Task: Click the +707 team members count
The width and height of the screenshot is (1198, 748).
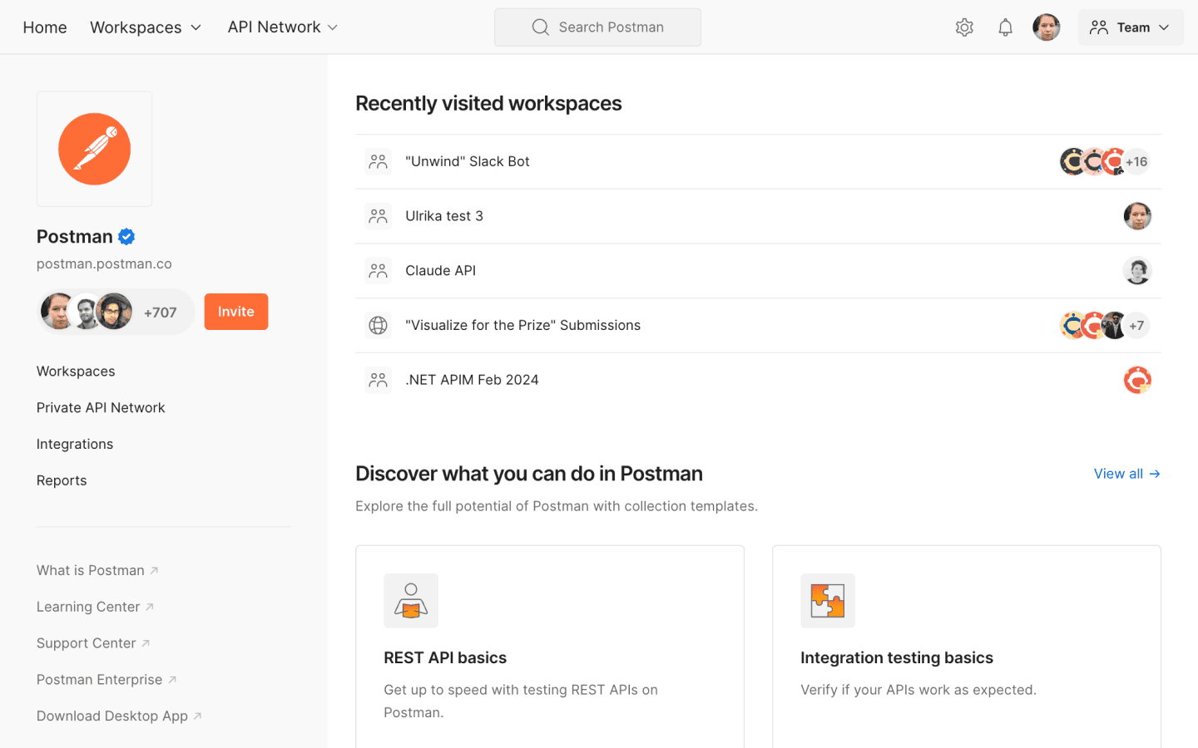Action: pyautogui.click(x=161, y=312)
